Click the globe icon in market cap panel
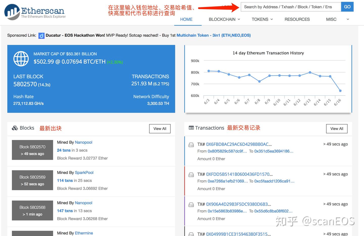 pos(21,58)
